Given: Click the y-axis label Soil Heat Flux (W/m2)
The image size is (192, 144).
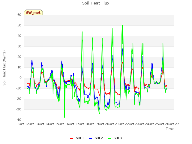Looking at the screenshot, I should click(x=4, y=68).
